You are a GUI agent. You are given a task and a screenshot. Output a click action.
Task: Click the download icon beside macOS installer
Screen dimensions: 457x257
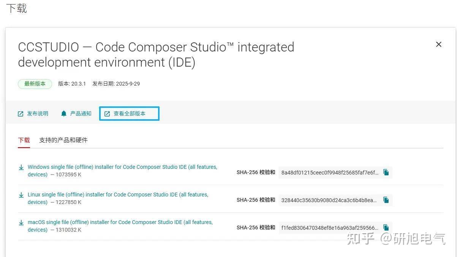coord(21,223)
